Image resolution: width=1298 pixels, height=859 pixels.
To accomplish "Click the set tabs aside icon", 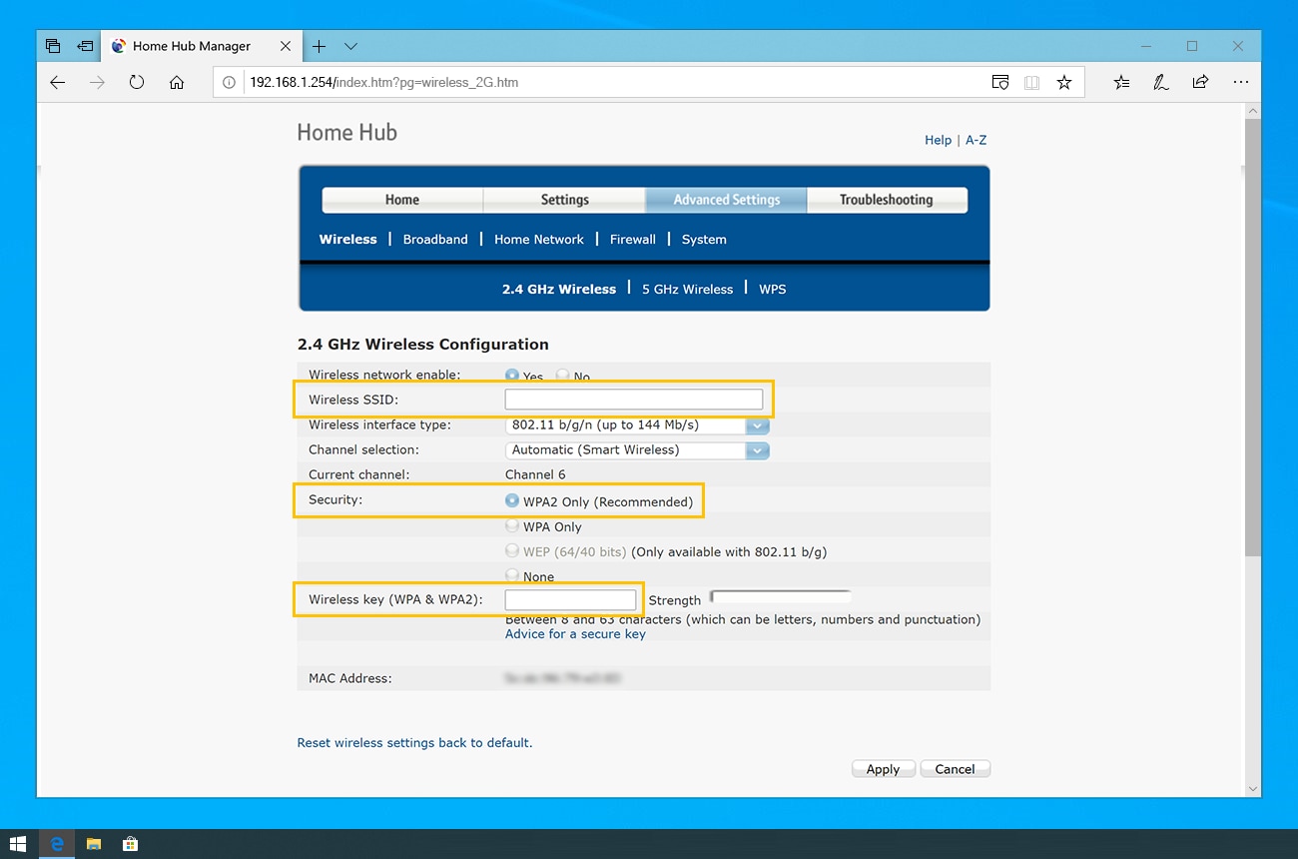I will pos(85,46).
